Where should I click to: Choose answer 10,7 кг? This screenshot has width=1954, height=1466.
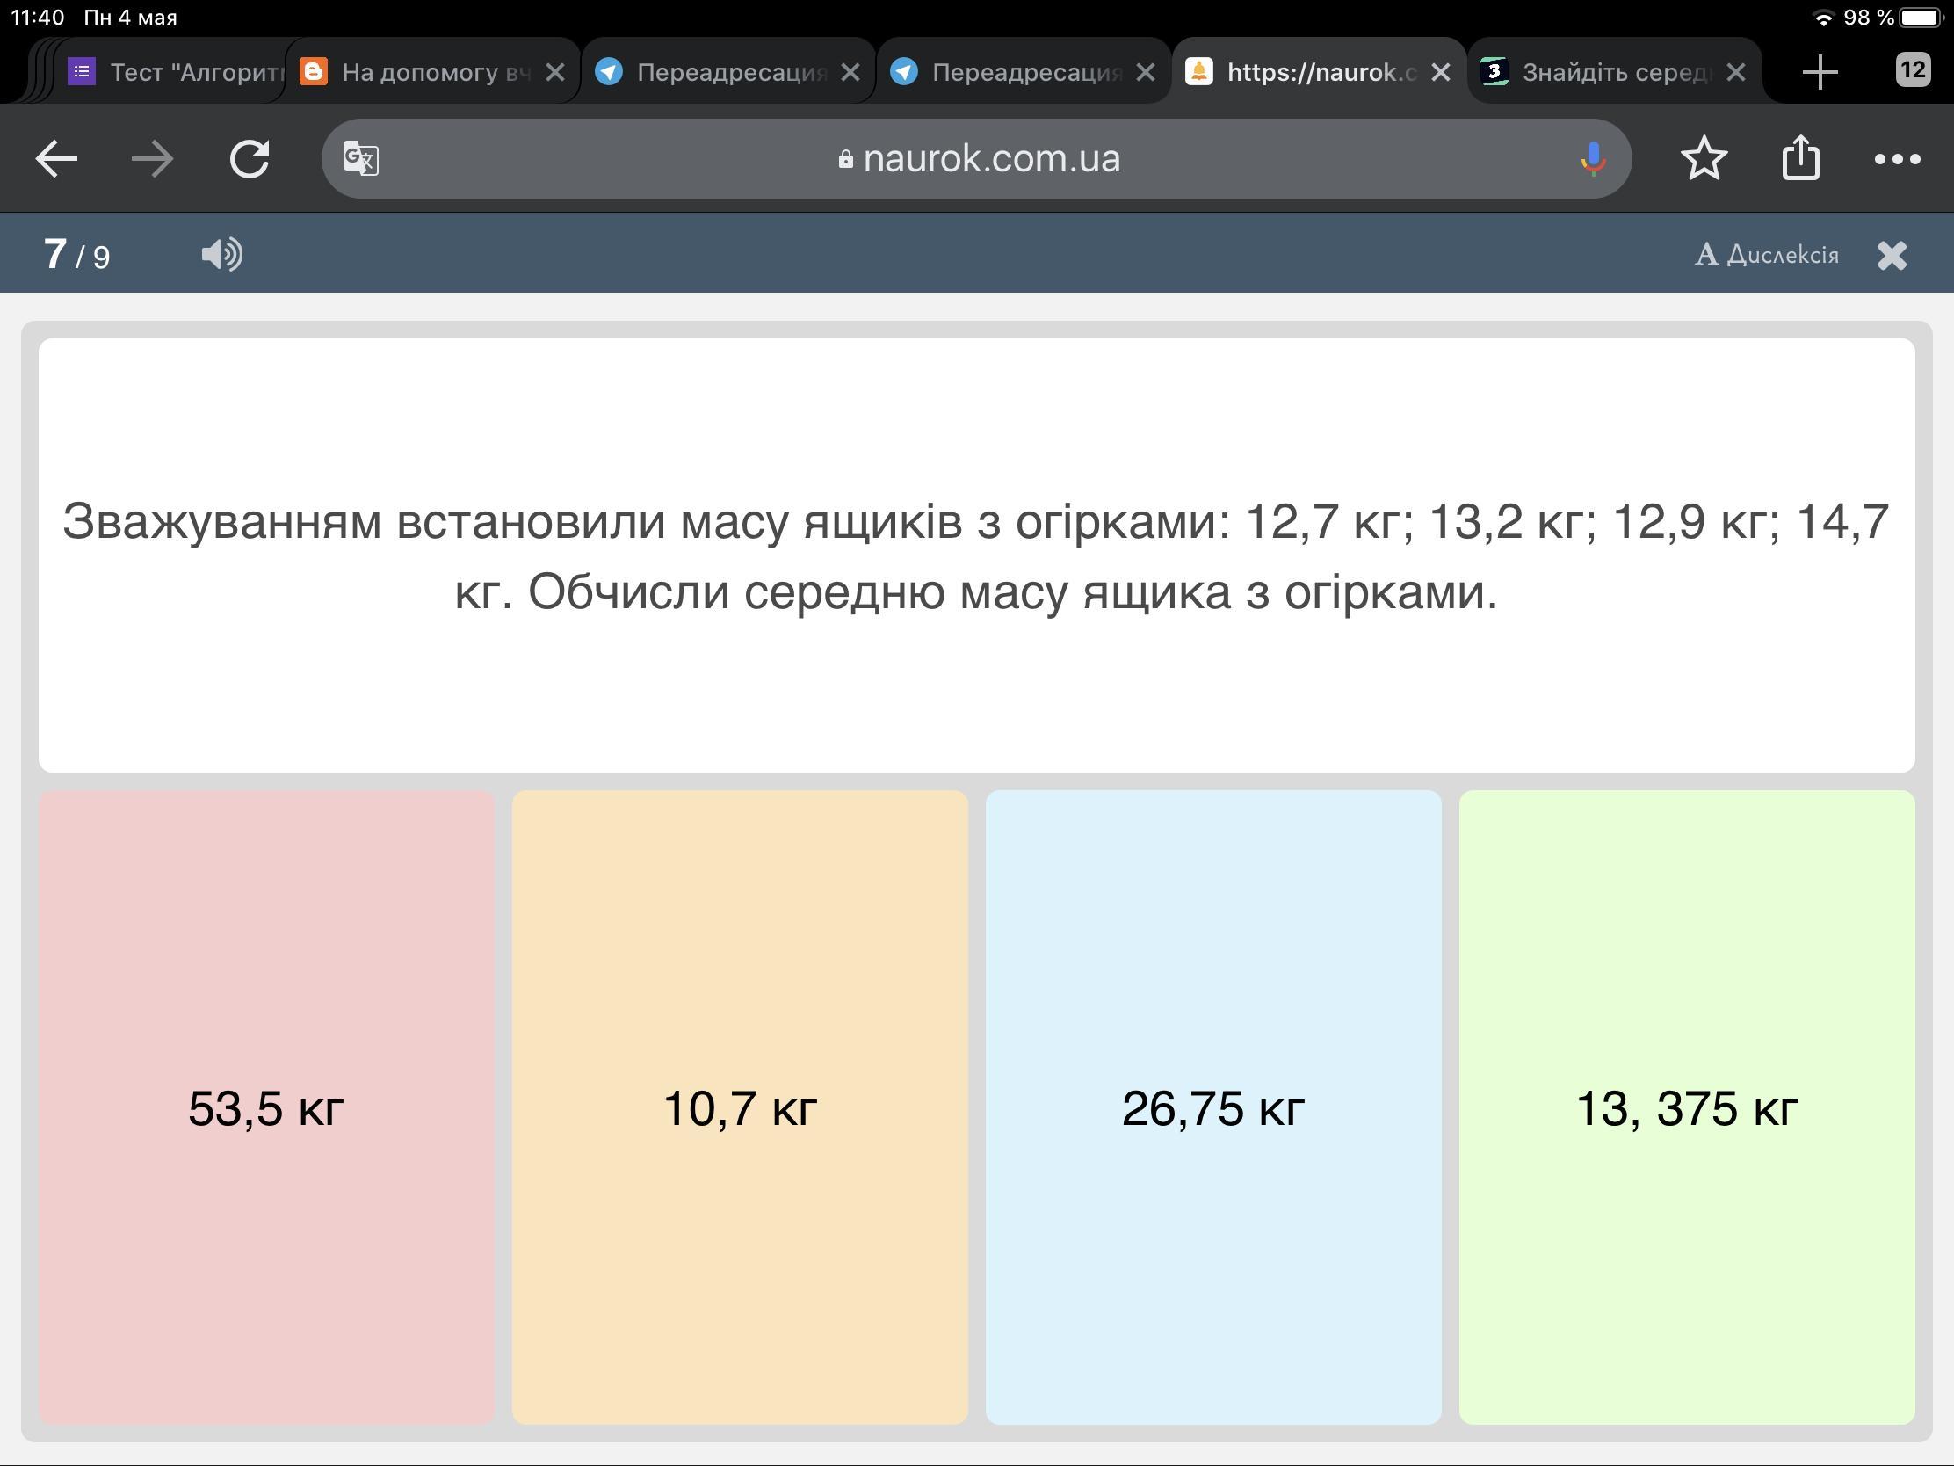pyautogui.click(x=740, y=1107)
